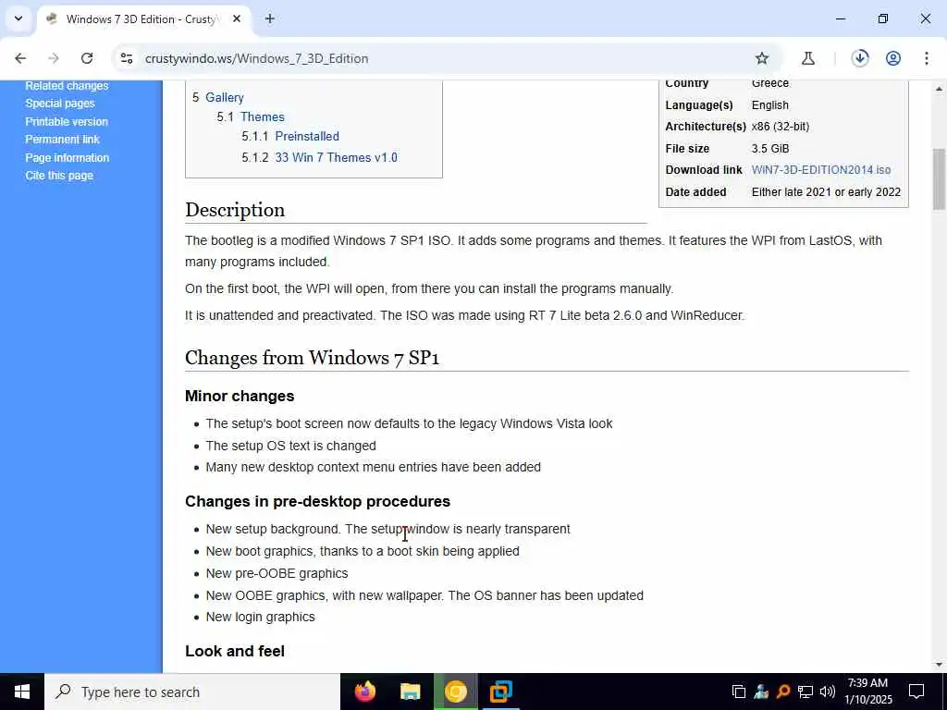
Task: Click the address bar URL field
Action: click(x=446, y=58)
